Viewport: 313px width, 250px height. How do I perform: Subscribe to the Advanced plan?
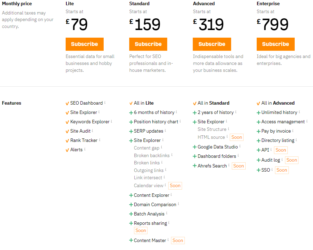tap(212, 44)
